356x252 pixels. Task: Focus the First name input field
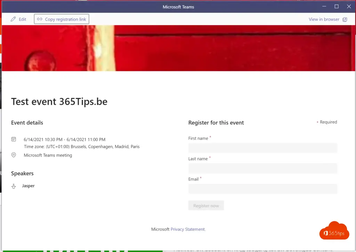263,148
